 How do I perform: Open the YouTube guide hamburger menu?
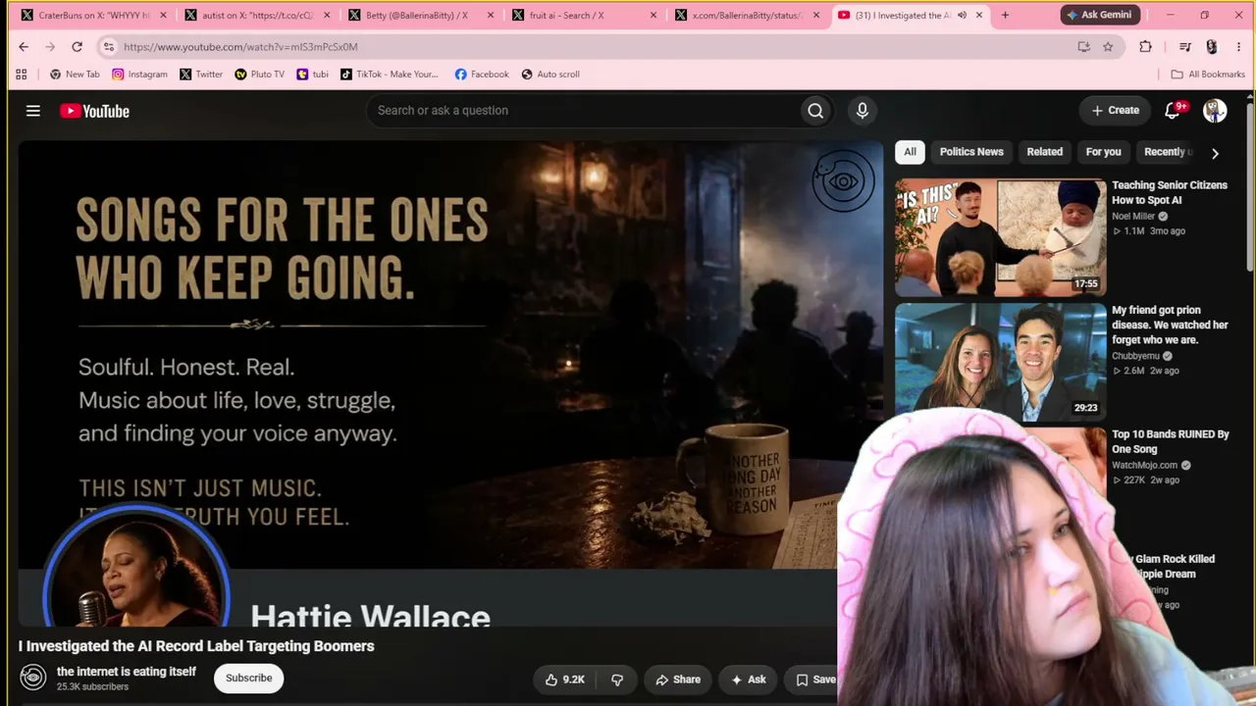[x=33, y=111]
